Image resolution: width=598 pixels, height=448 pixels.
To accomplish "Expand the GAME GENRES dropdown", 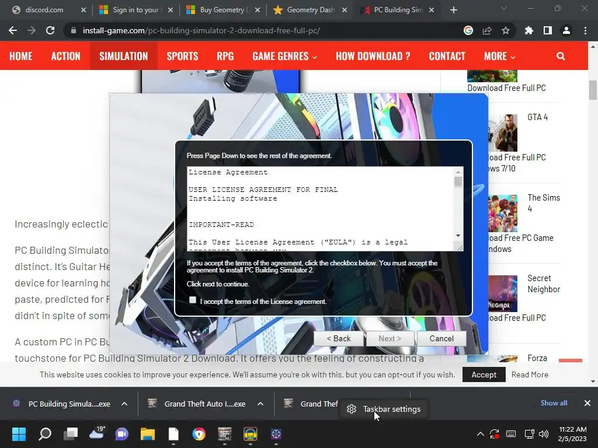I will pos(284,56).
